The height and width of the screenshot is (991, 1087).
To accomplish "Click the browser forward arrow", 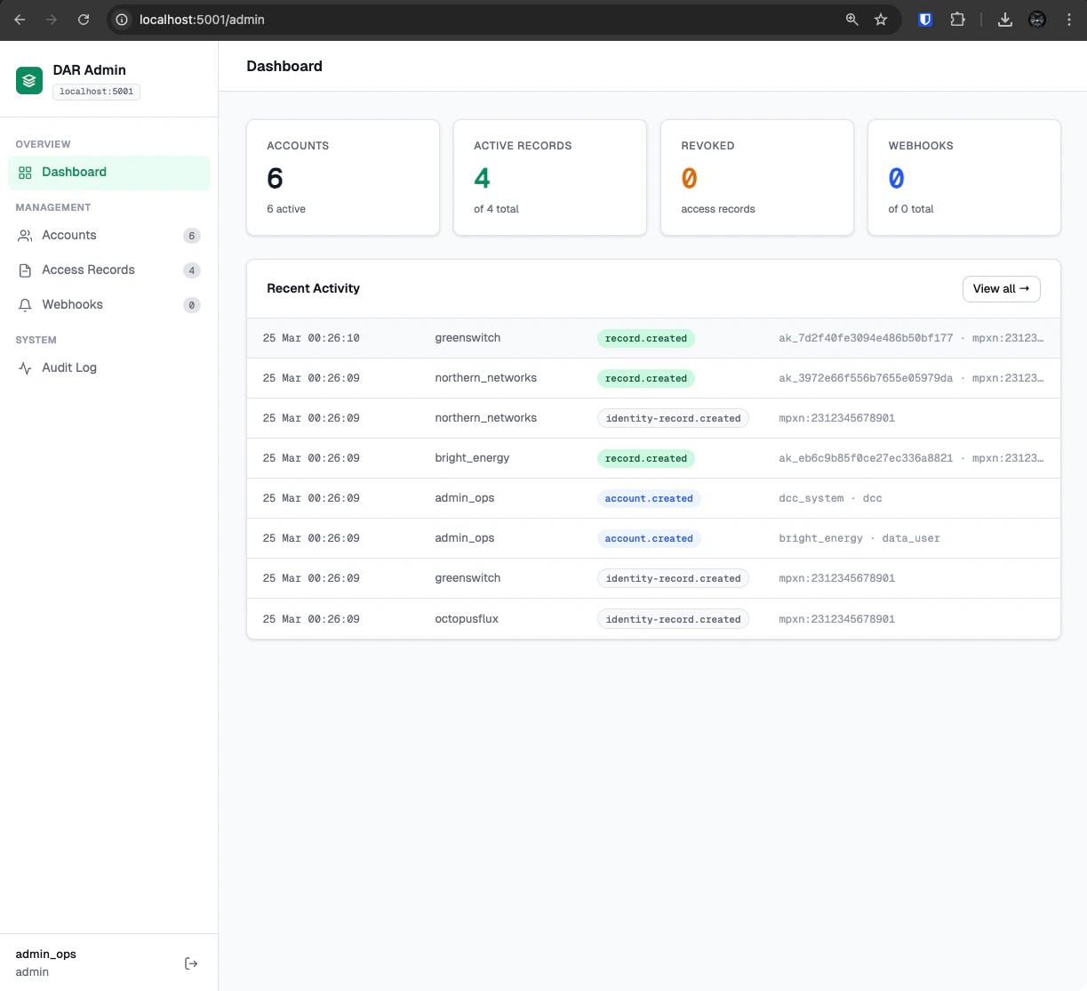I will 52,20.
